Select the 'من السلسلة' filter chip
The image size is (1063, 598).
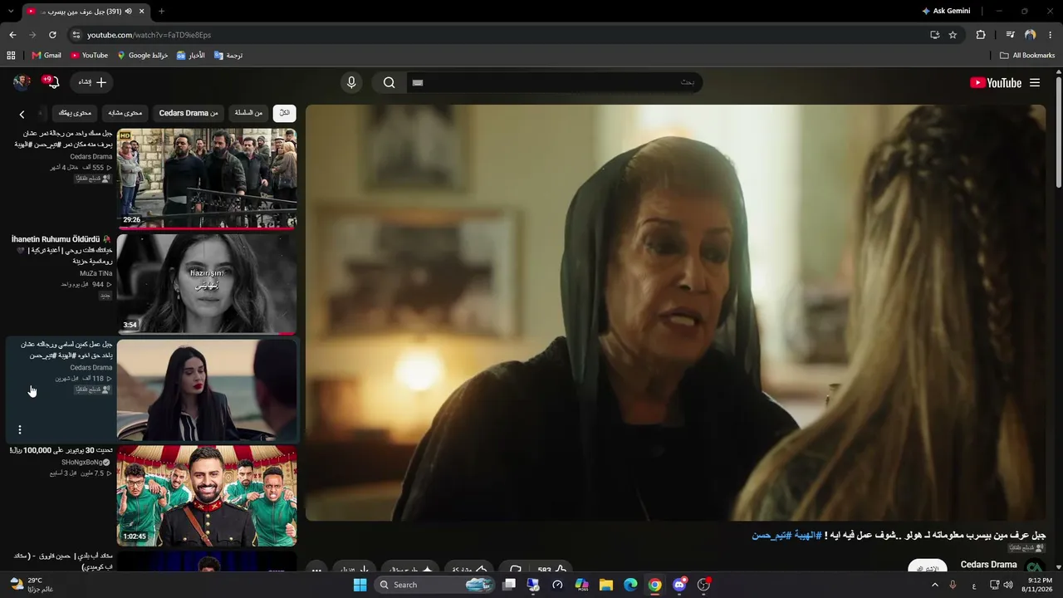click(x=248, y=113)
